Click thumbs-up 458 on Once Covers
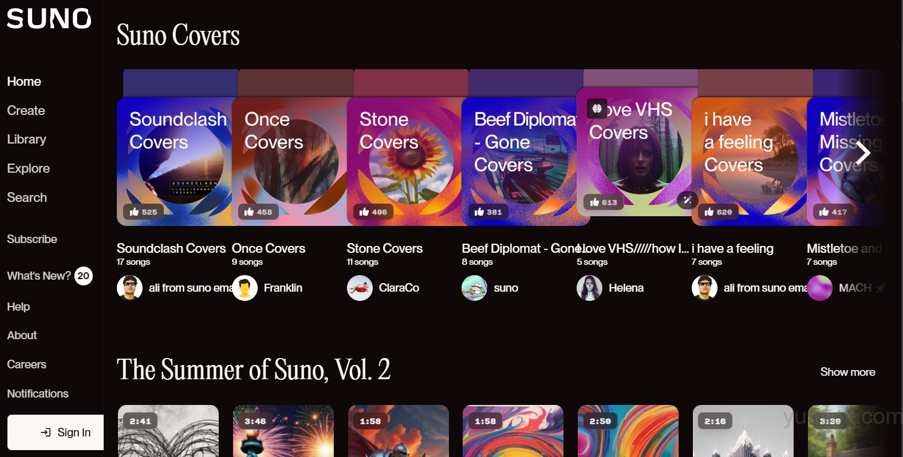 tap(259, 212)
